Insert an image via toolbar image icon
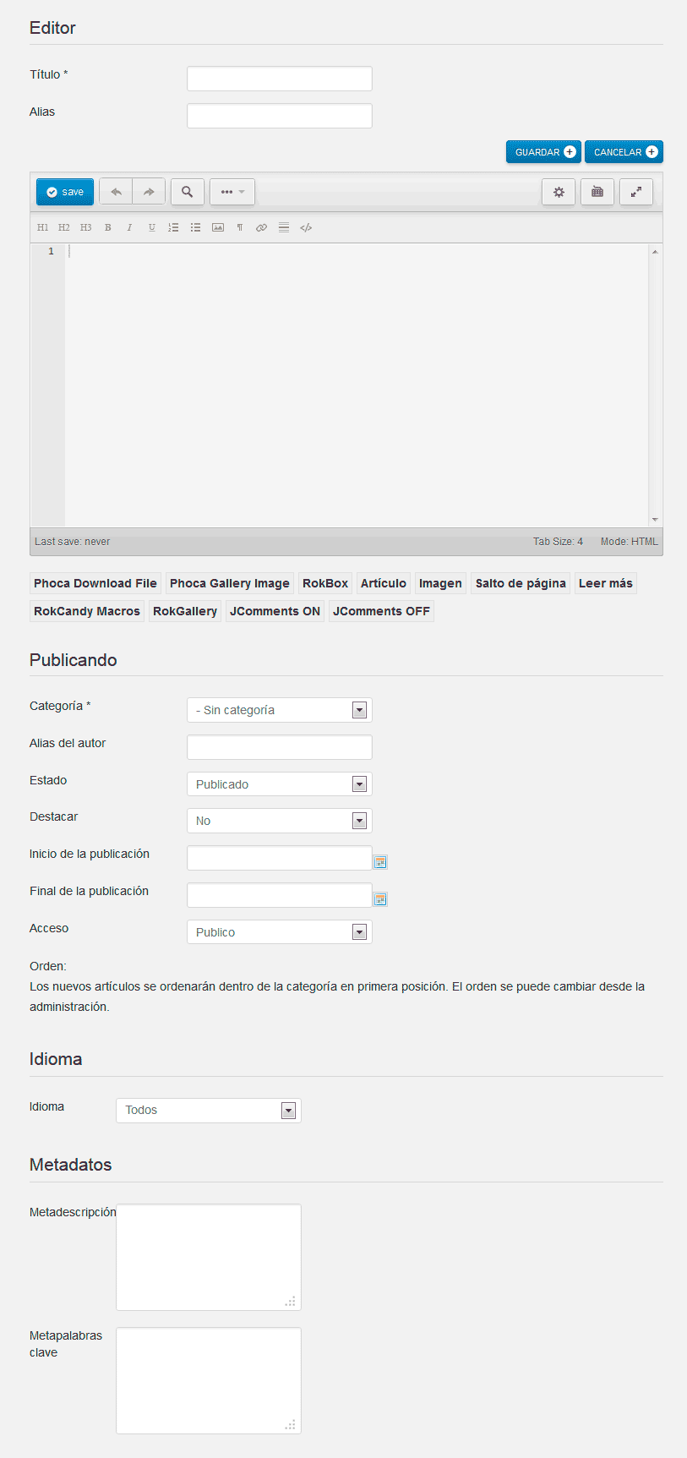The height and width of the screenshot is (1458, 687). click(218, 227)
